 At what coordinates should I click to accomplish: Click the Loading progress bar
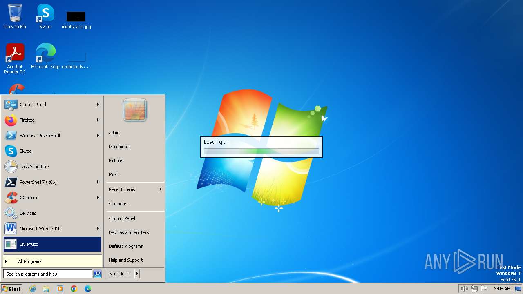pos(261,151)
